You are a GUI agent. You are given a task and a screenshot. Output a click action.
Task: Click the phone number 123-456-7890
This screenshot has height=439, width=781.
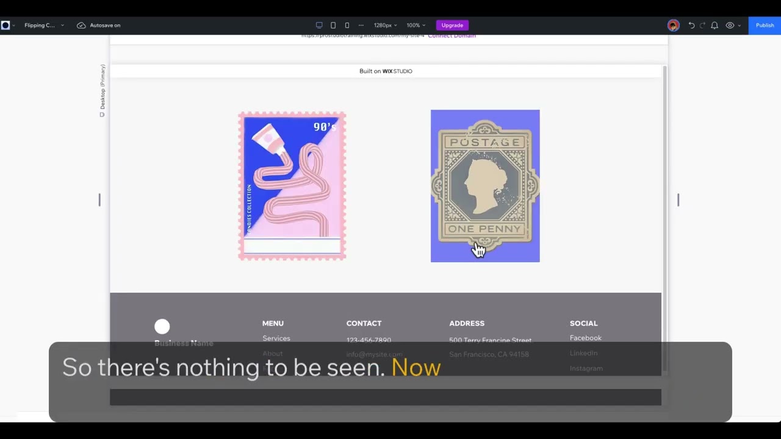pyautogui.click(x=369, y=340)
